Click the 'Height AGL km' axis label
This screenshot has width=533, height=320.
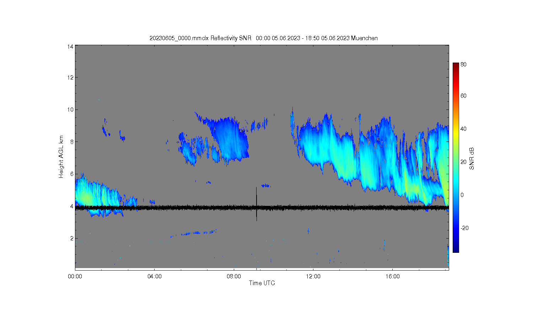point(61,157)
